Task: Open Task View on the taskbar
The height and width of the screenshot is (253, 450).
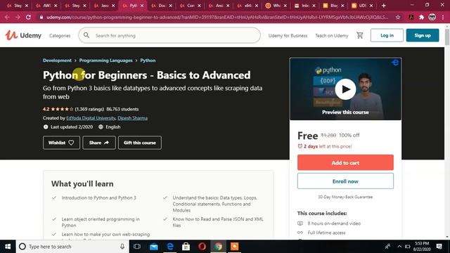Action: [137, 247]
